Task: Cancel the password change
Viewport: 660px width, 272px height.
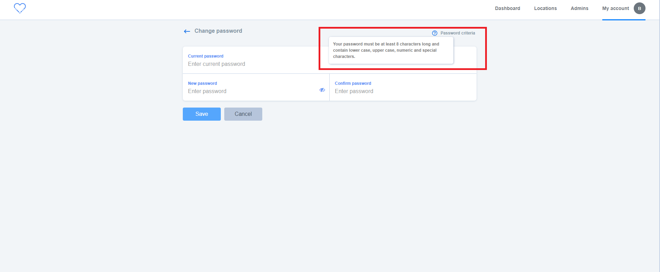Action: tap(243, 114)
